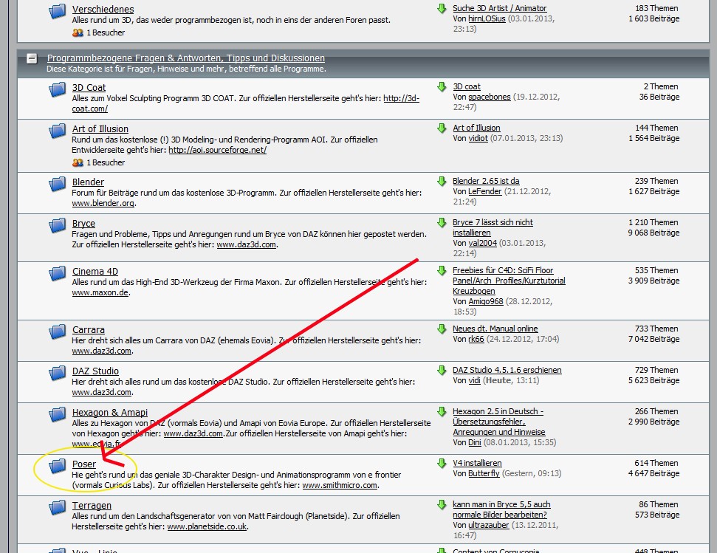The width and height of the screenshot is (717, 553).
Task: Open thread Blender 2.65 ist da
Action: click(486, 181)
